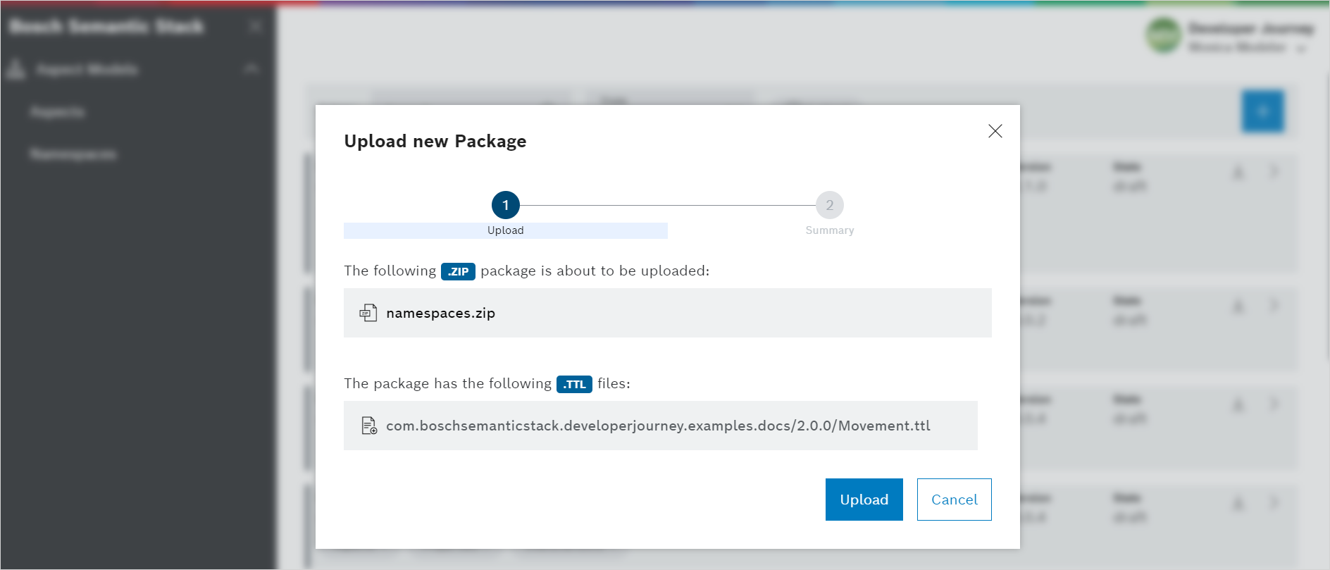
Task: Open the green user avatar
Action: coord(1163,36)
